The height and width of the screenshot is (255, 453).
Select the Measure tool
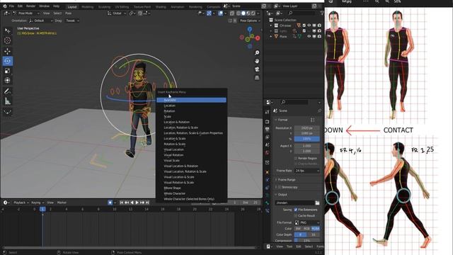point(8,101)
